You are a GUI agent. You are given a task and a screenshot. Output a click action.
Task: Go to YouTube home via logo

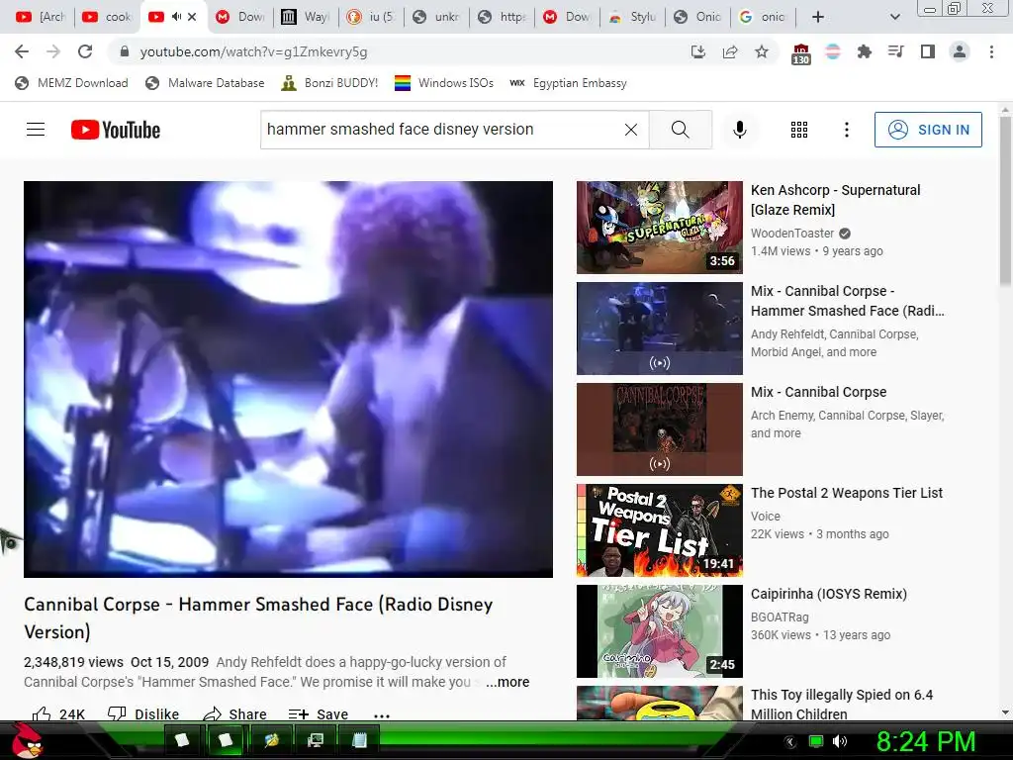pyautogui.click(x=116, y=130)
